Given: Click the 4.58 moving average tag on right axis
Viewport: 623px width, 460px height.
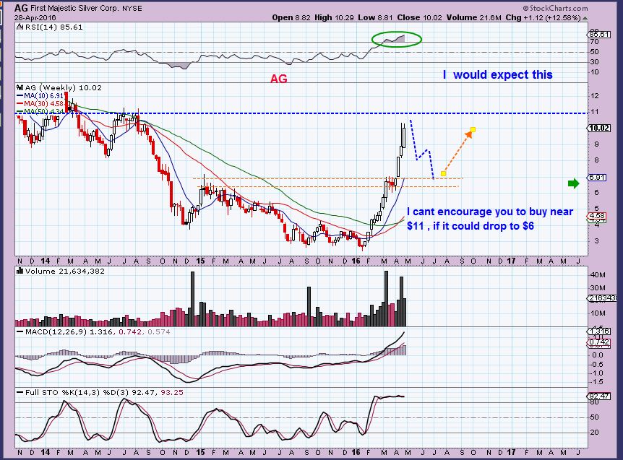Looking at the screenshot, I should tap(597, 215).
